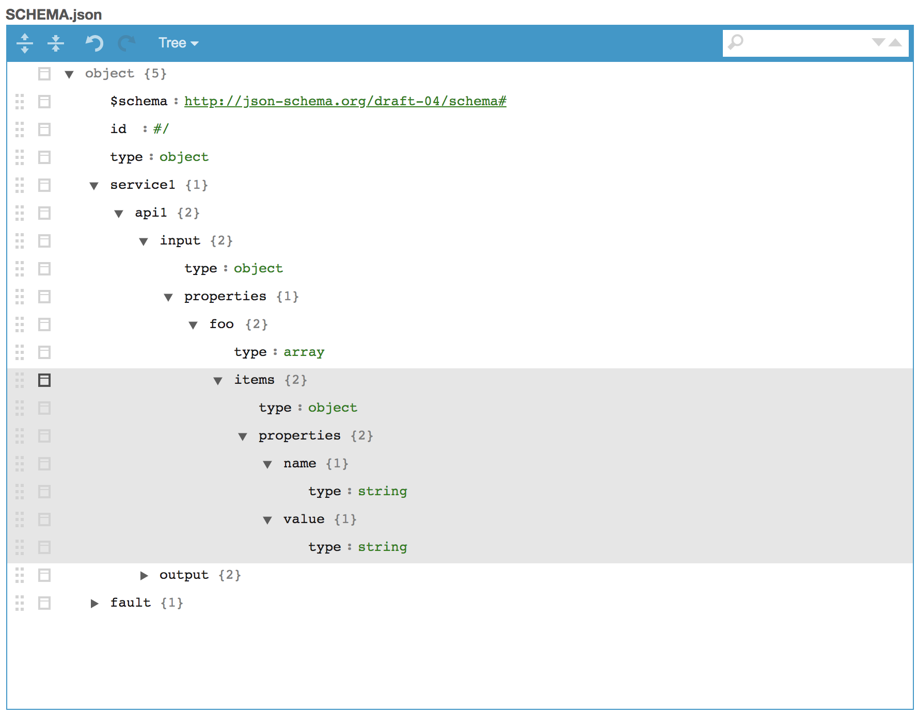Screen dimensions: 917x715
Task: Collapse all fields in the tree
Action: coord(56,43)
